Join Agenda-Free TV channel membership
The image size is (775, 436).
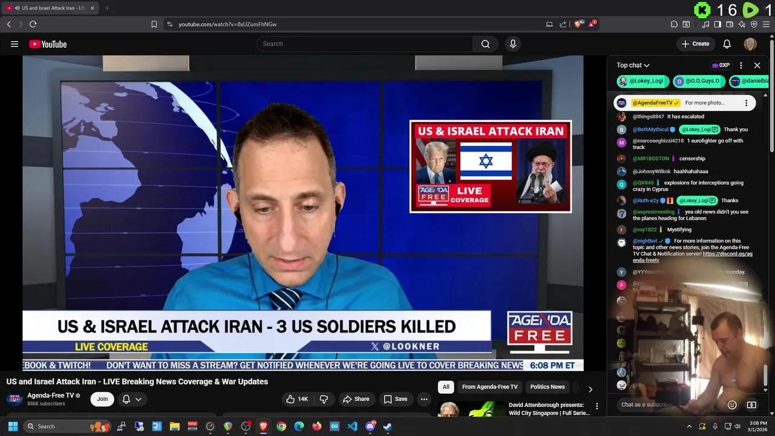102,399
